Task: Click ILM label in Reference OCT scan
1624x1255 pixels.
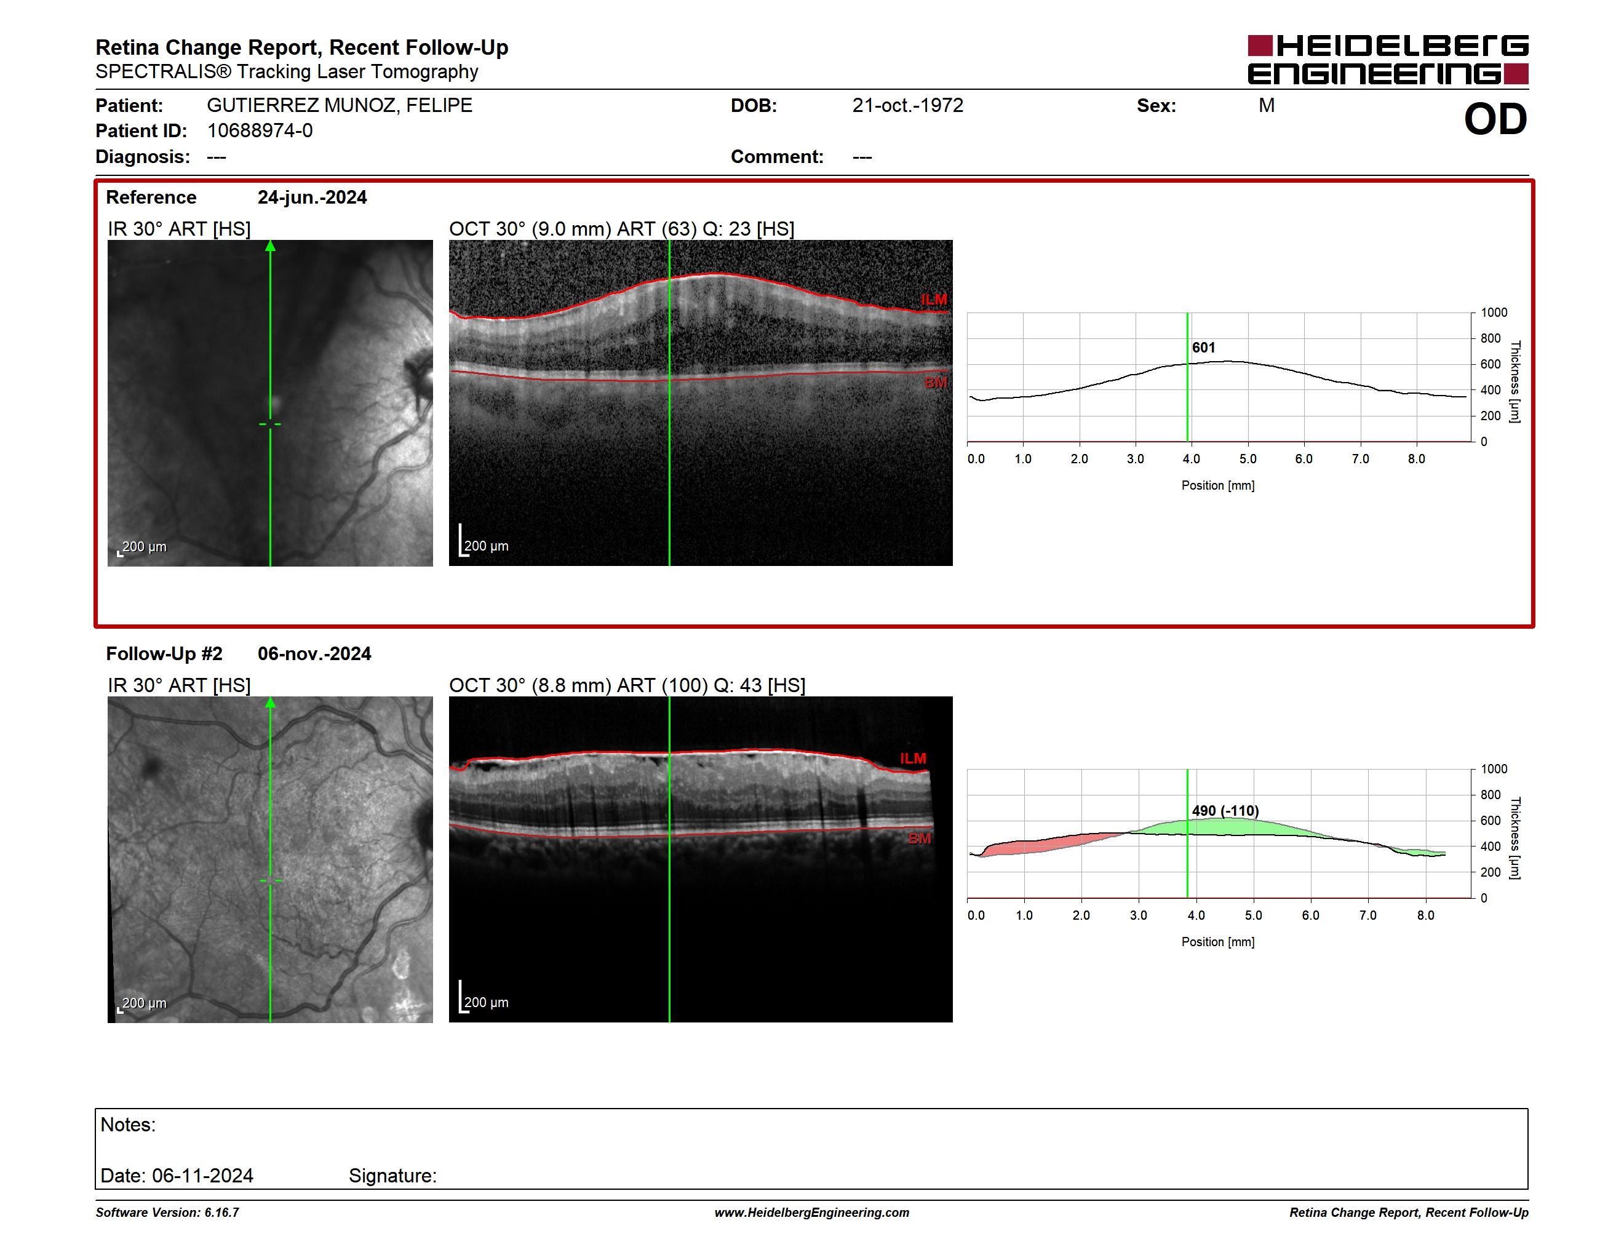Action: [934, 300]
